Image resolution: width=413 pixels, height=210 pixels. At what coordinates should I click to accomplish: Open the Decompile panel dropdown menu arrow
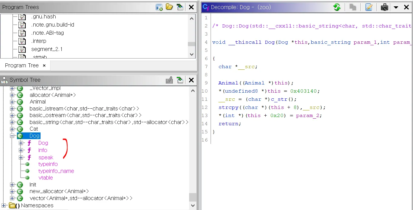pyautogui.click(x=396, y=8)
